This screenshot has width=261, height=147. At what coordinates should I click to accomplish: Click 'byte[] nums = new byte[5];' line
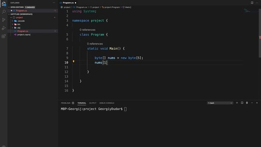tap(119, 58)
